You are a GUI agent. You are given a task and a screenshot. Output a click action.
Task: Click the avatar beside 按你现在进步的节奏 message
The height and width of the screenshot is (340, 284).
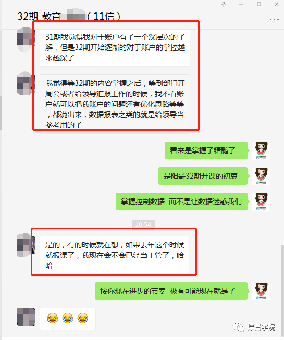tap(261, 291)
